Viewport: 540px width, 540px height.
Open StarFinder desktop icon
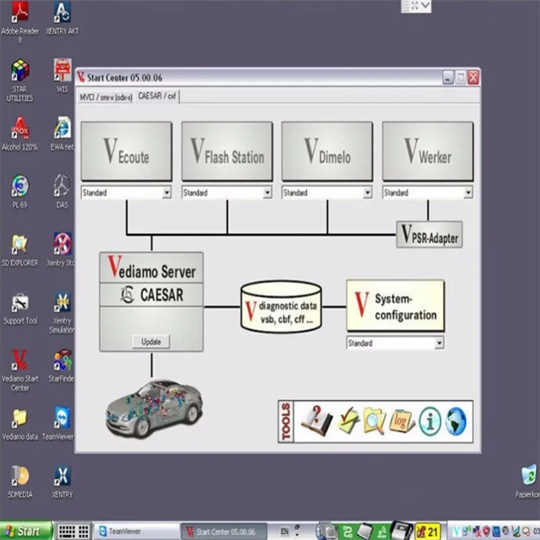tap(61, 366)
